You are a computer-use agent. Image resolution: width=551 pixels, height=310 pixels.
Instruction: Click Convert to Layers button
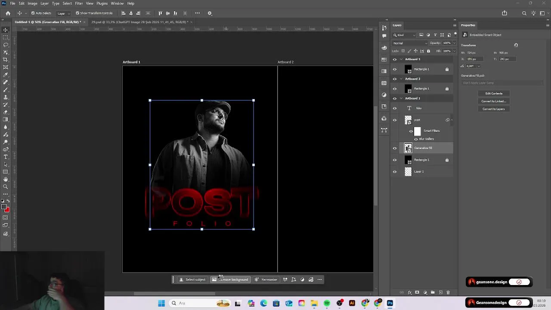(x=494, y=109)
